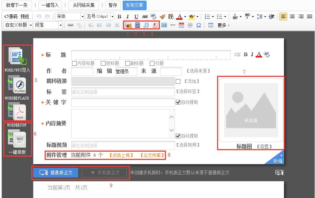Click the 点击上传 attachment upload link
Image resolution: width=315 pixels, height=198 pixels.
coord(121,155)
